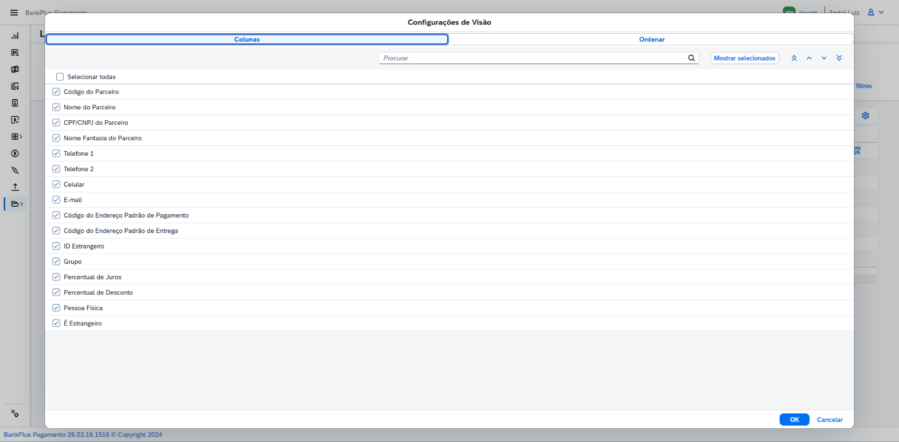The width and height of the screenshot is (899, 442).
Task: Toggle the E-mail checkbox
Action: coord(56,200)
